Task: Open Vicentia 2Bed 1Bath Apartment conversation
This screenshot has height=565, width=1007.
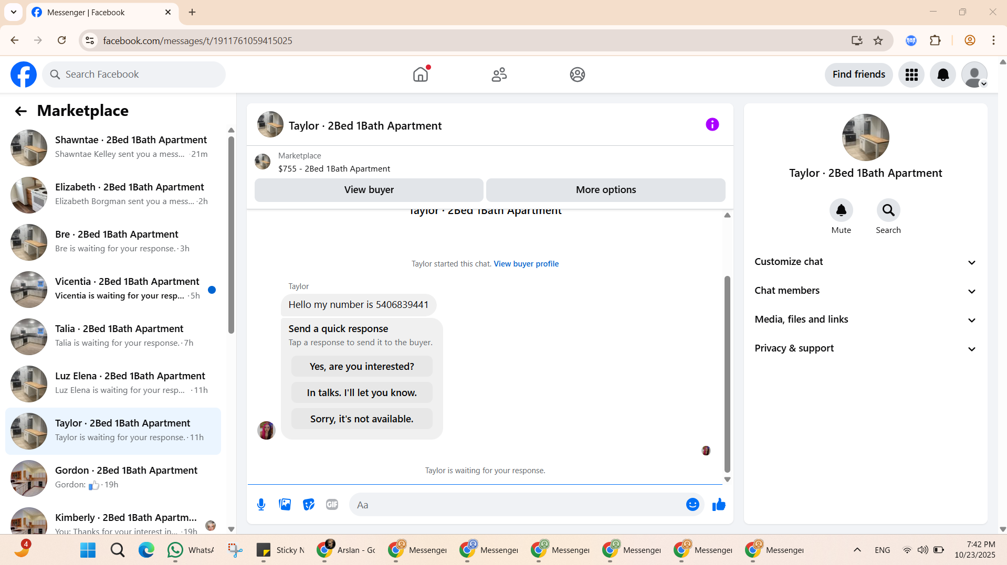Action: pyautogui.click(x=113, y=289)
